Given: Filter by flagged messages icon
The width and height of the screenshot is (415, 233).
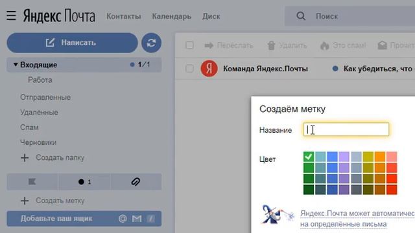Looking at the screenshot, I should click(x=32, y=182).
